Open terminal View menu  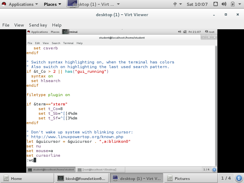(46, 43)
